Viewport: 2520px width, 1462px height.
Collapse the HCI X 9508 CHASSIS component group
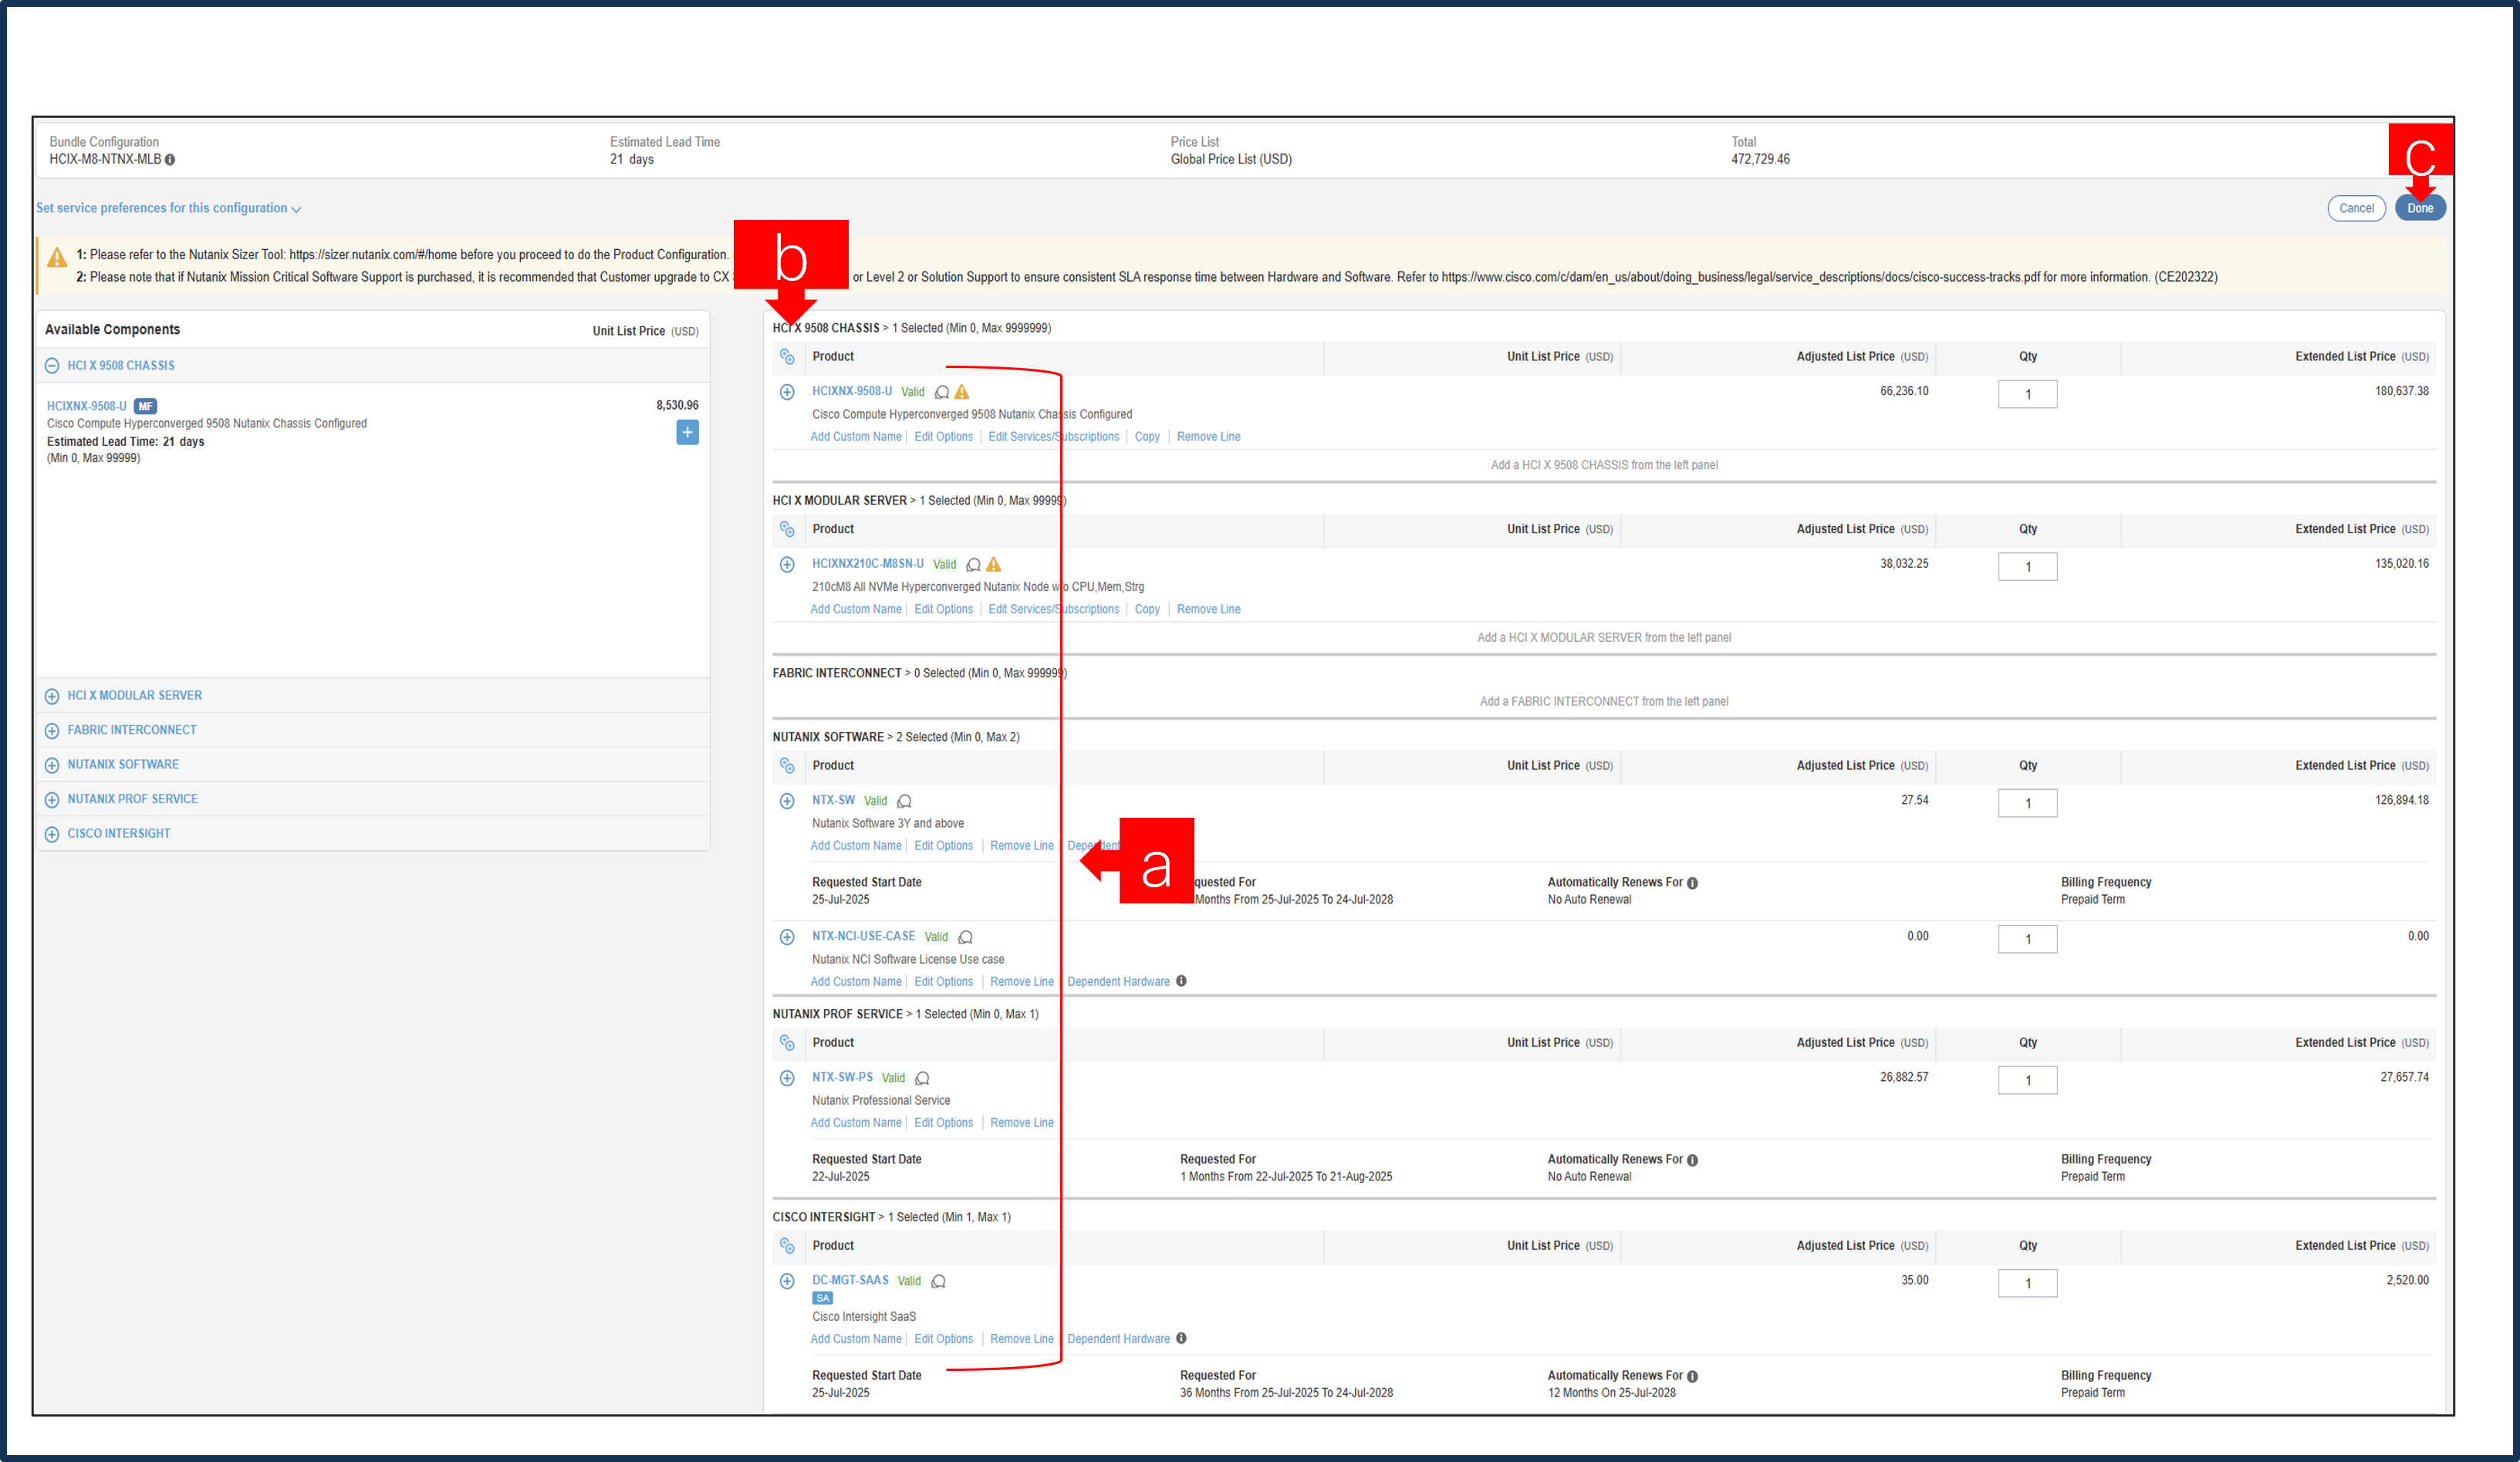[x=52, y=365]
